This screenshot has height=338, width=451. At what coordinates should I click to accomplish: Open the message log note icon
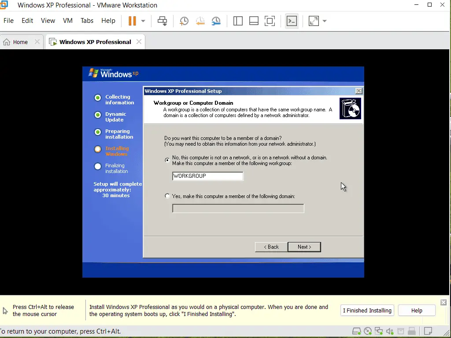click(428, 331)
